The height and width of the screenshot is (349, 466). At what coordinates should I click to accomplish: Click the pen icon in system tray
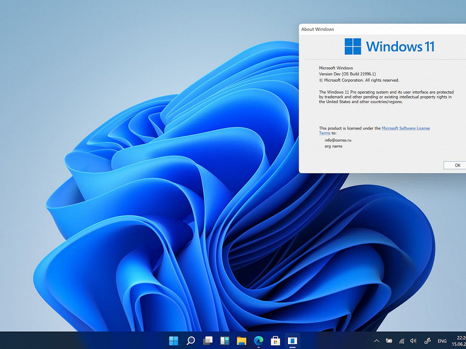coord(427,341)
